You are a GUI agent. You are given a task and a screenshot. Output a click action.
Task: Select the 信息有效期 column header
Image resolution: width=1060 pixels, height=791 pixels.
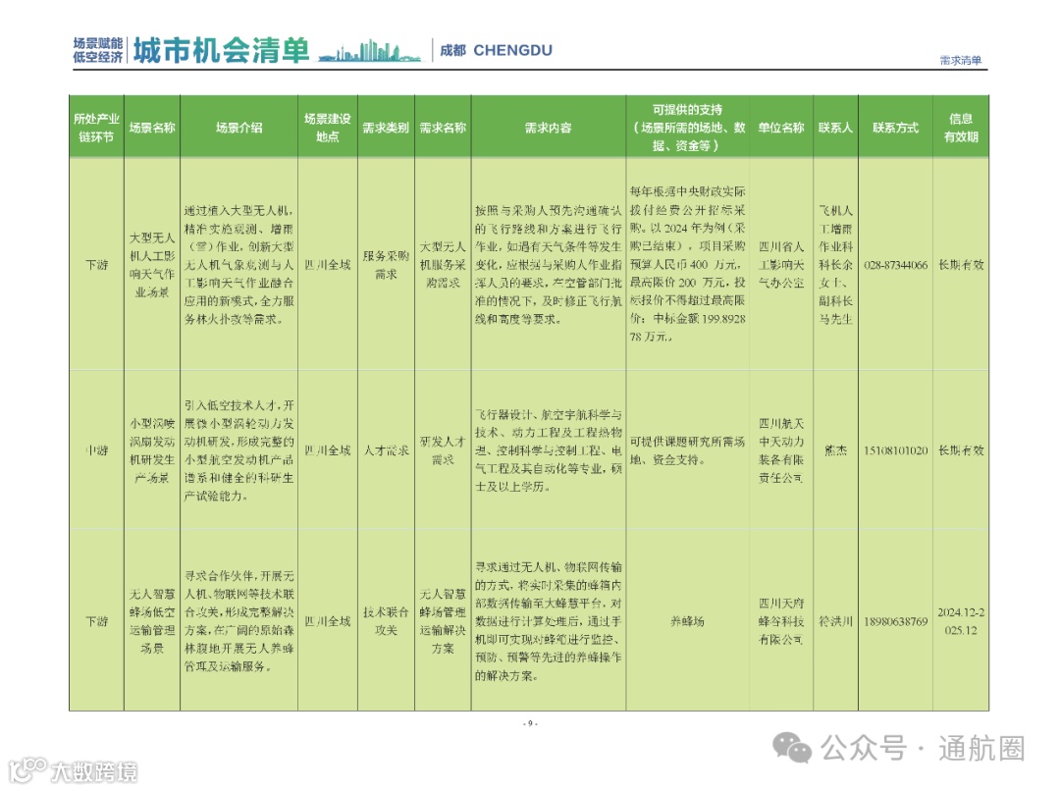click(x=961, y=128)
